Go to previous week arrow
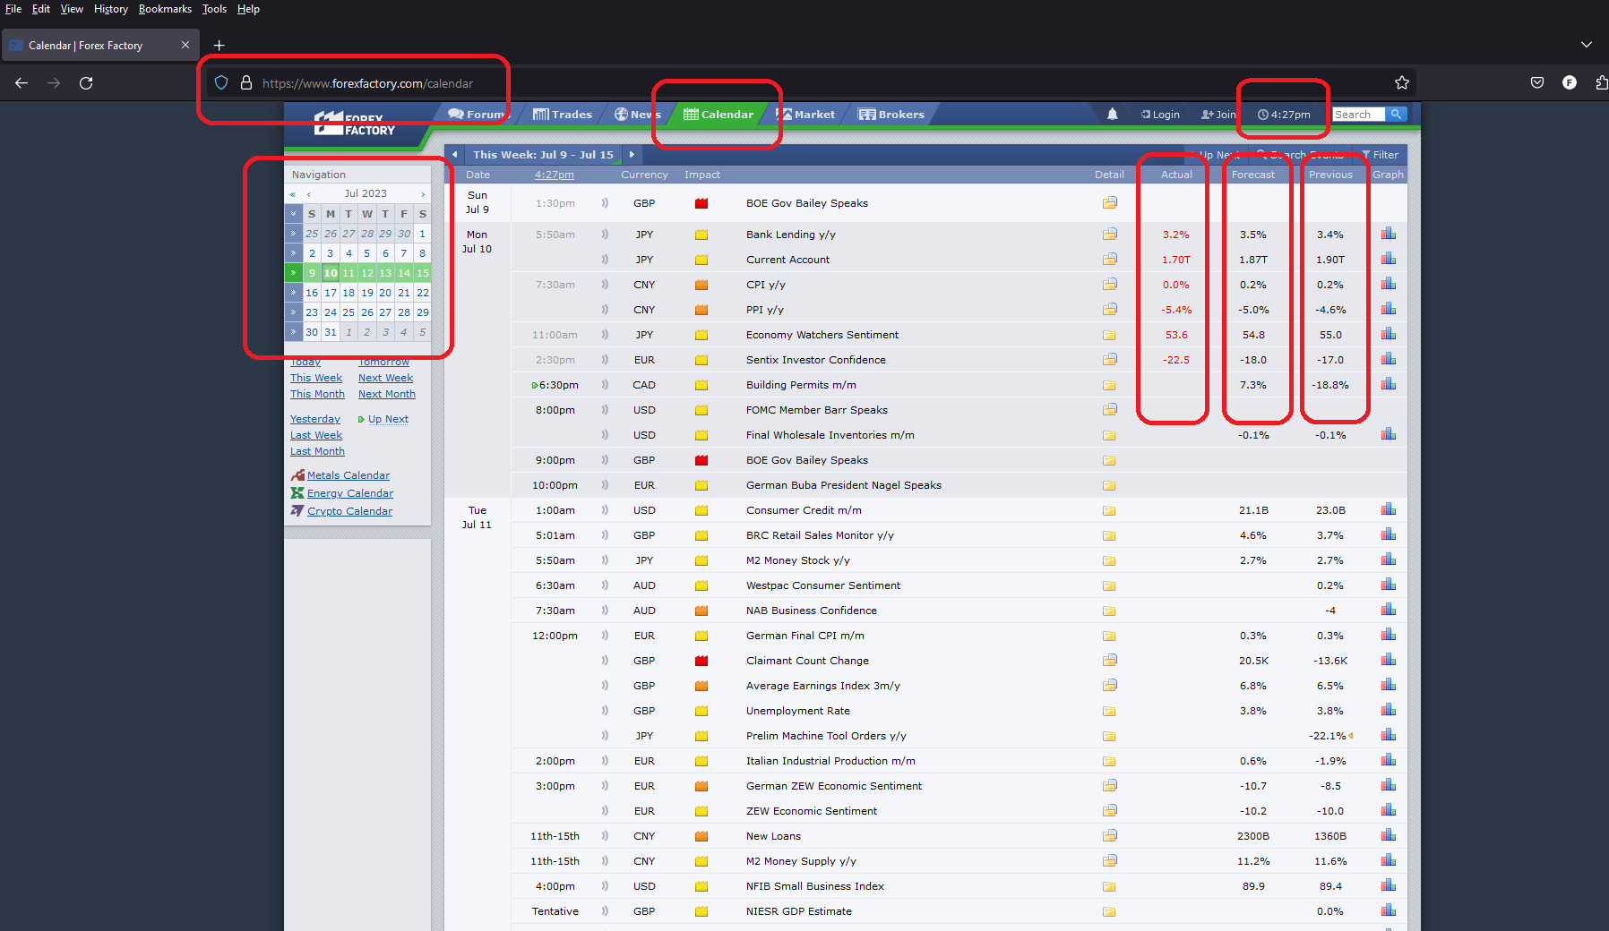 455,154
